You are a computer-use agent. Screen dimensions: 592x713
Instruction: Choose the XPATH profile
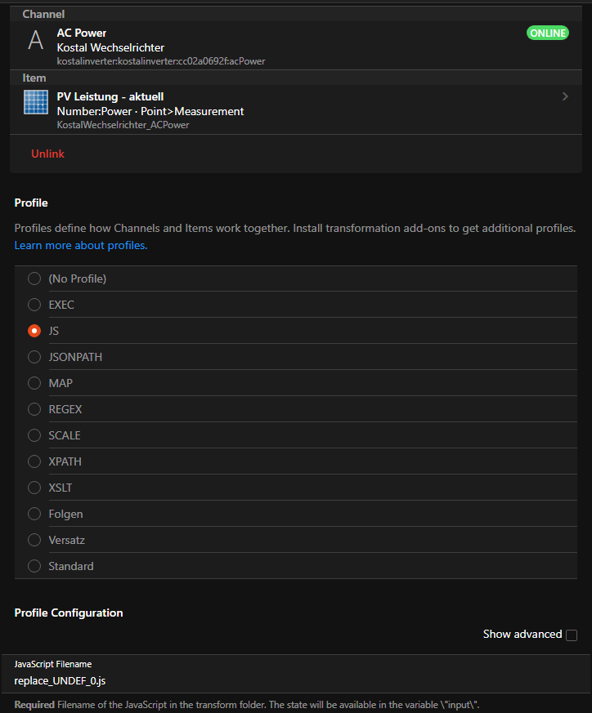click(34, 461)
